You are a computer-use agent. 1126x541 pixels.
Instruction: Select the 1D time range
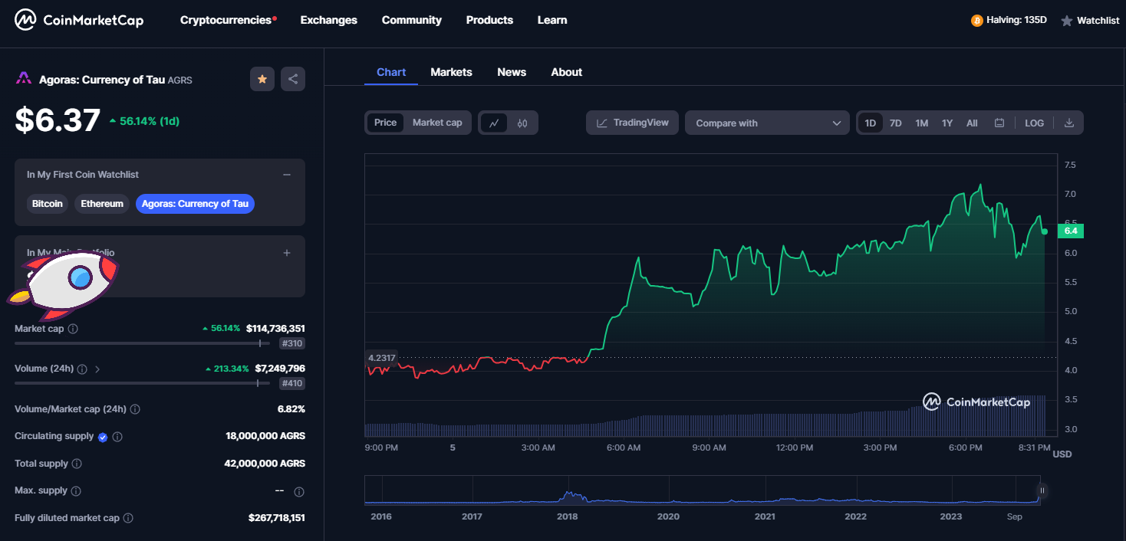tap(871, 123)
